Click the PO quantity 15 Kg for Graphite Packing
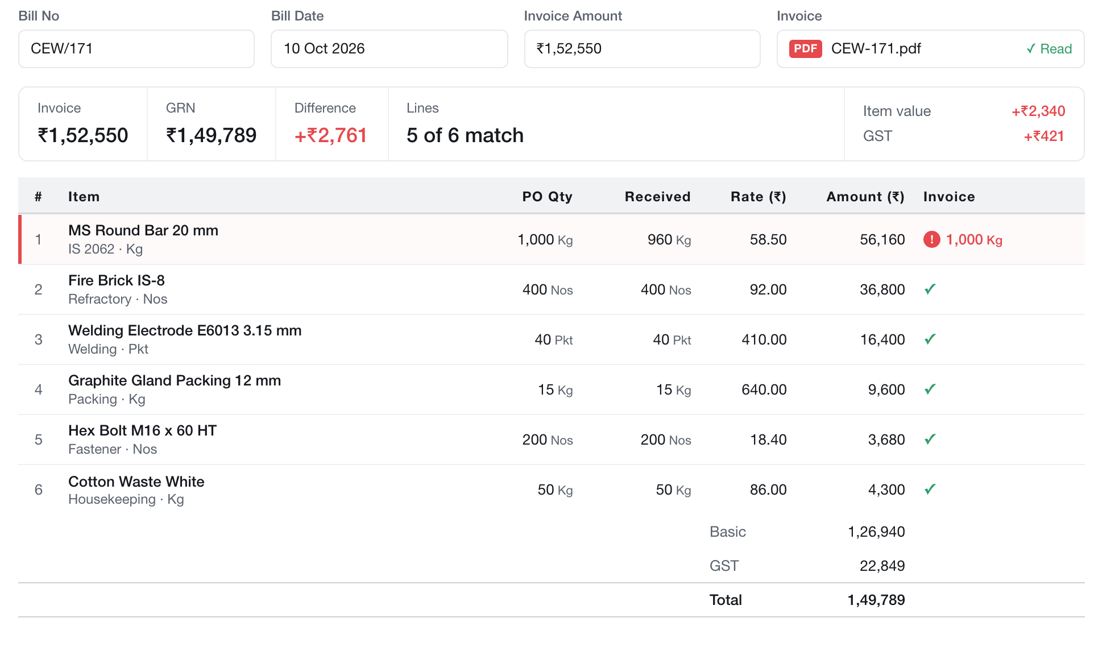Image resolution: width=1094 pixels, height=647 pixels. click(555, 389)
